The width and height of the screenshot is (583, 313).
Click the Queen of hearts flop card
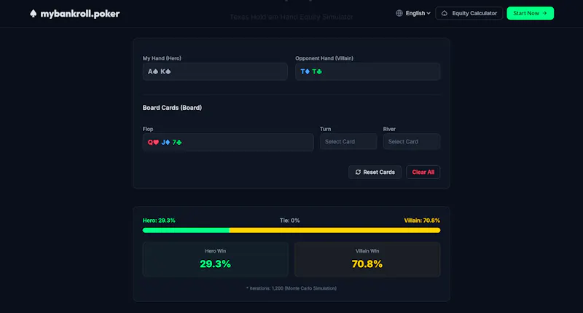[x=153, y=142]
